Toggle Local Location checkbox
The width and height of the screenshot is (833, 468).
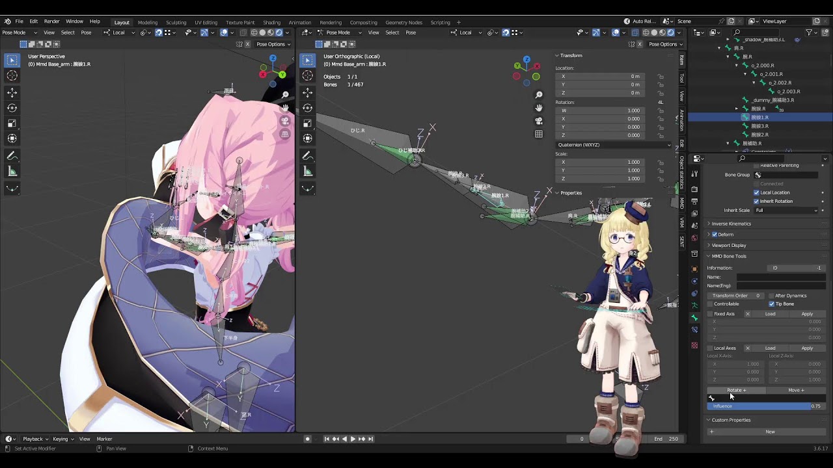pos(756,192)
